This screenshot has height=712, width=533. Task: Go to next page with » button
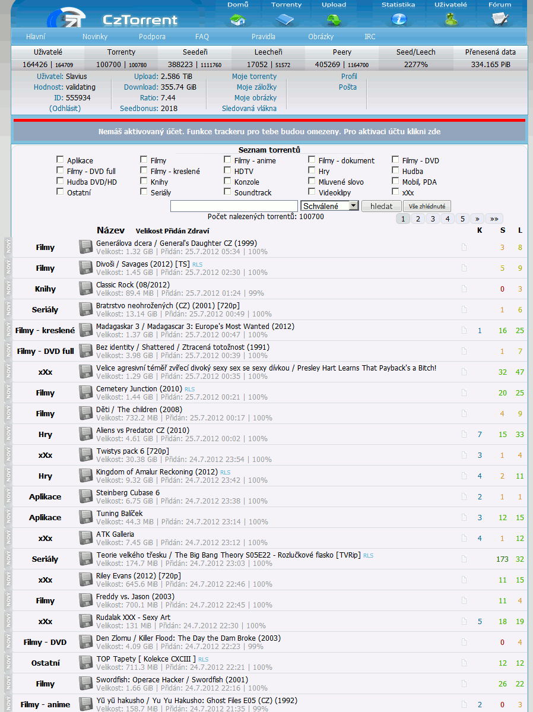(477, 219)
